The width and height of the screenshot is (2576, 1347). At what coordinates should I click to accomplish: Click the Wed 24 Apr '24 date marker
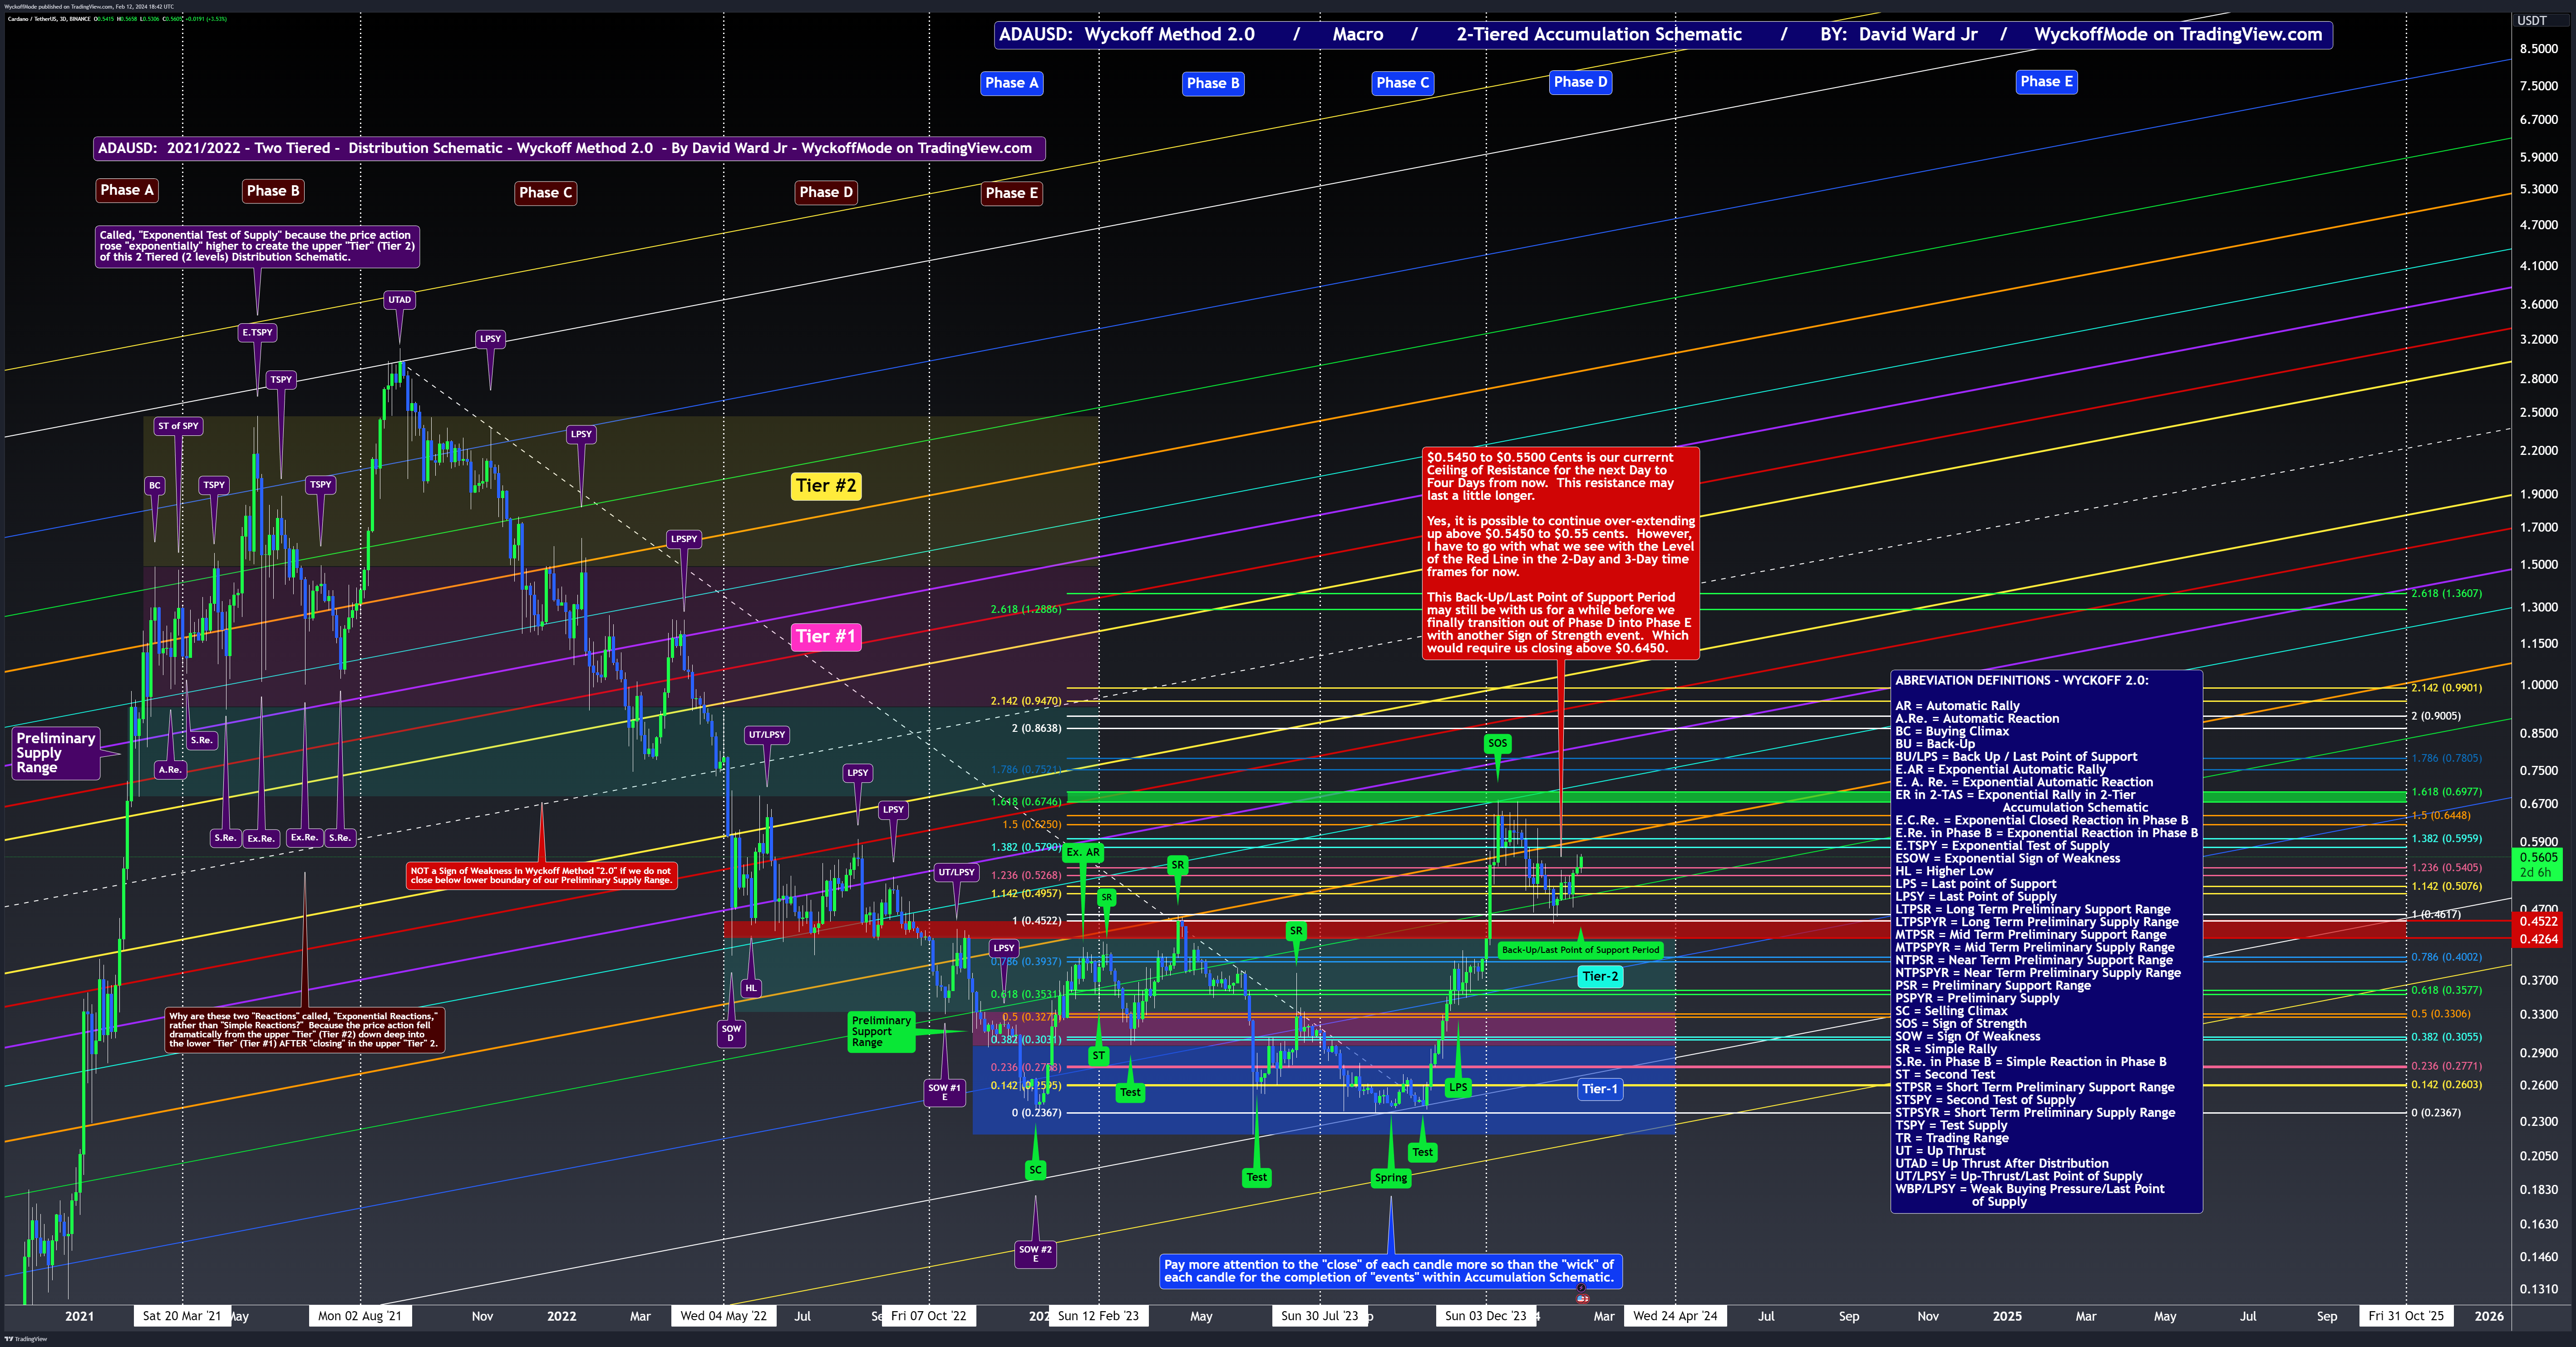pos(1675,1316)
